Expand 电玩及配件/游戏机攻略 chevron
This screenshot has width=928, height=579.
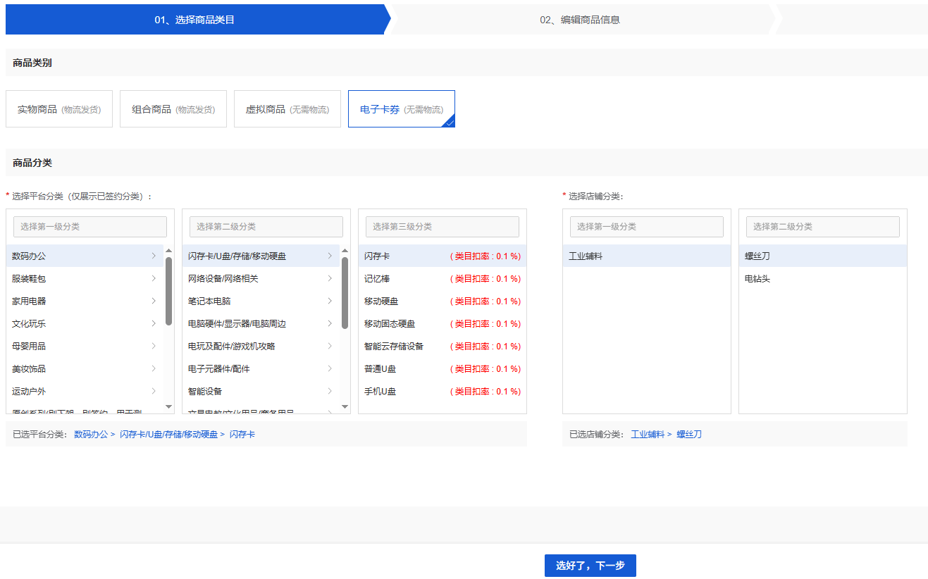[330, 346]
